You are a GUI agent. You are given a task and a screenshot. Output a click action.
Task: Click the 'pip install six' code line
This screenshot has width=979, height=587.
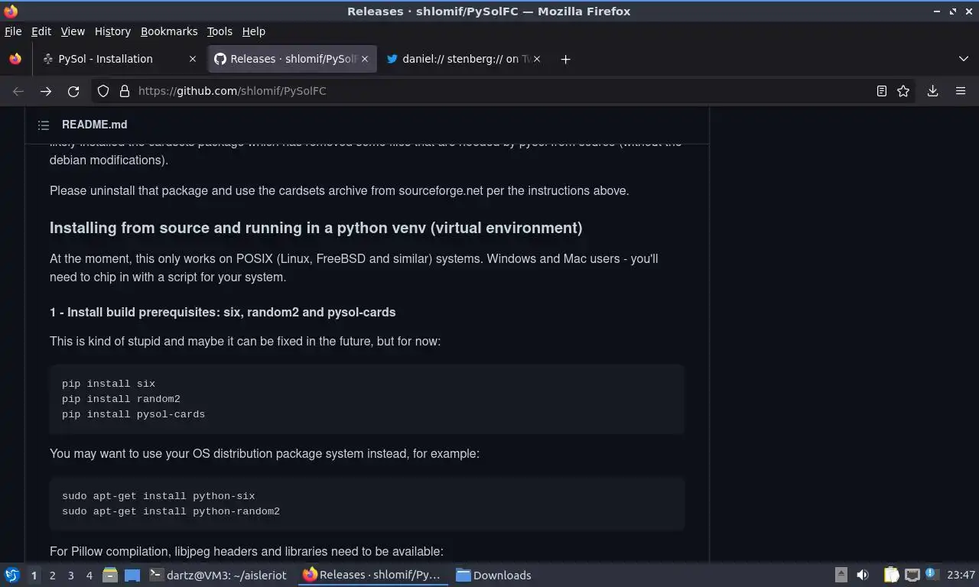point(109,384)
